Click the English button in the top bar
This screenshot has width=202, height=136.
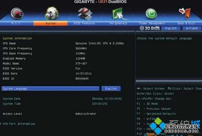point(171,28)
